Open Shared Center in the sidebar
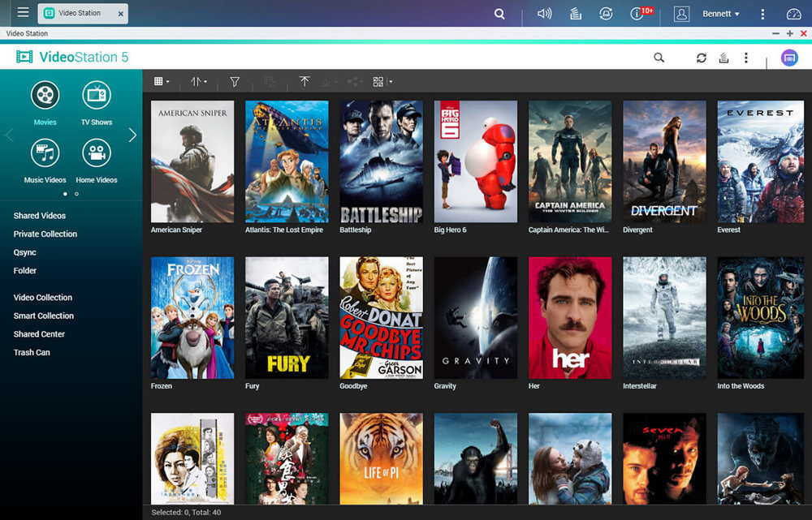Screen dimensions: 812x520 click(x=39, y=334)
